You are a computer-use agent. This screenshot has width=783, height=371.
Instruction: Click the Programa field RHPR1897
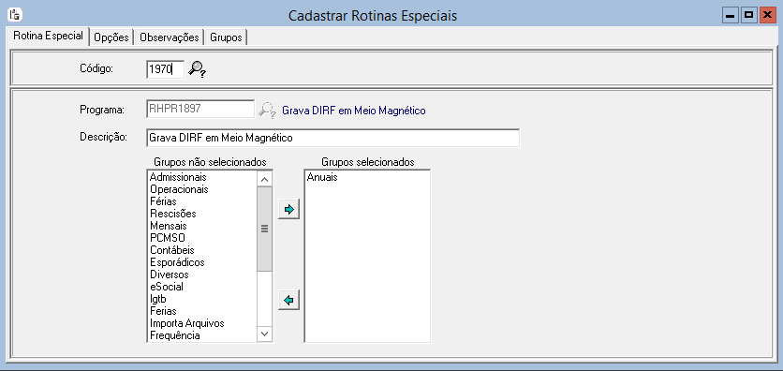tap(200, 110)
